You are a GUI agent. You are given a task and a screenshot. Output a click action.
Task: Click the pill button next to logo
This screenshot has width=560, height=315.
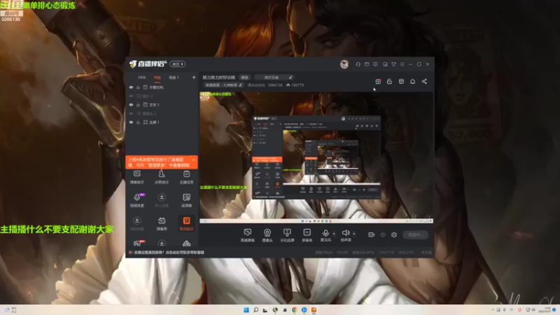(178, 64)
